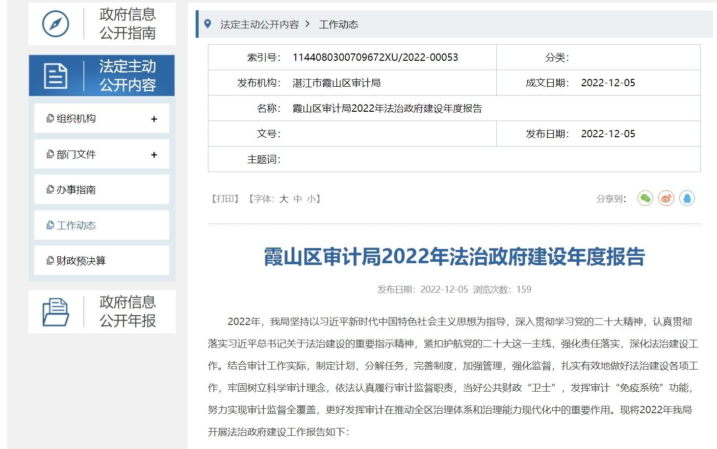Click the page icon next to 财政预决算

point(50,260)
